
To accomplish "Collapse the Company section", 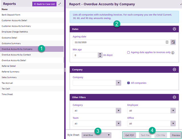I will (174, 69).
